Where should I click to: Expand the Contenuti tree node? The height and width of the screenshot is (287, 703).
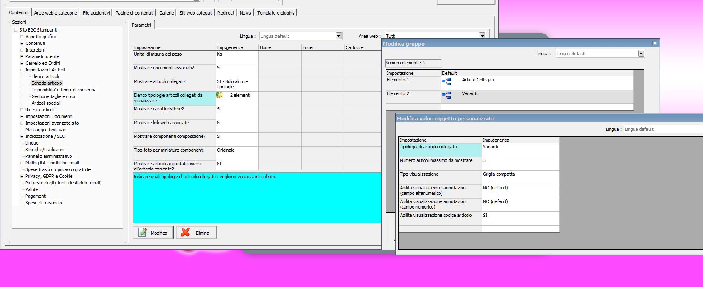[22, 43]
